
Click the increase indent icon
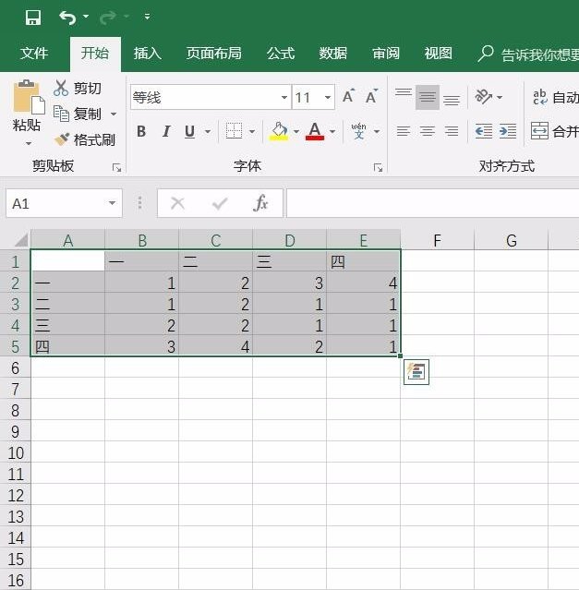click(x=508, y=131)
